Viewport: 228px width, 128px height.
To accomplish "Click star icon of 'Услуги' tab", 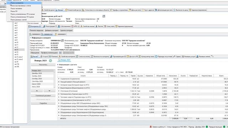I will point(41,57).
